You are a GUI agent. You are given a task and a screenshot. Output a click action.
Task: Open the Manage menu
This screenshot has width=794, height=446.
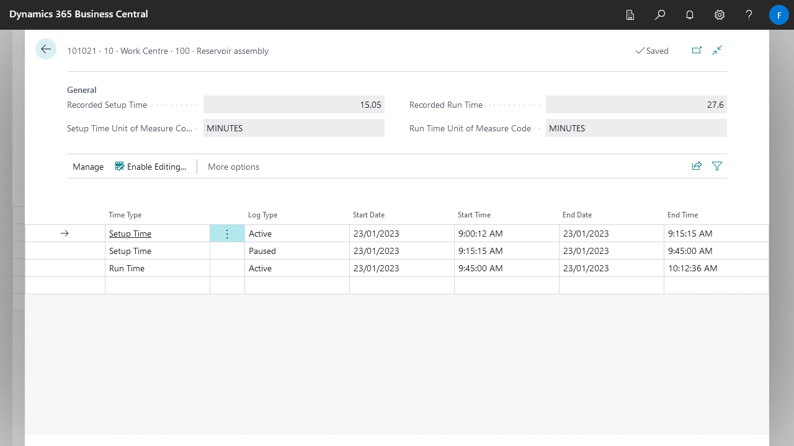tap(88, 167)
